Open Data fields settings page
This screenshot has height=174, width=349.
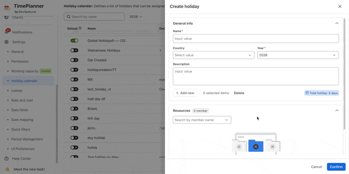20,110
